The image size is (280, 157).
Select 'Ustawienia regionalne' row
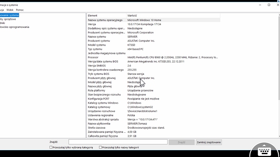(x=153, y=115)
